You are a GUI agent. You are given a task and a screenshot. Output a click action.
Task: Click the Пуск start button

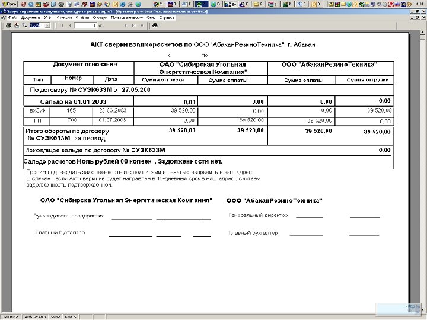coord(9,4)
